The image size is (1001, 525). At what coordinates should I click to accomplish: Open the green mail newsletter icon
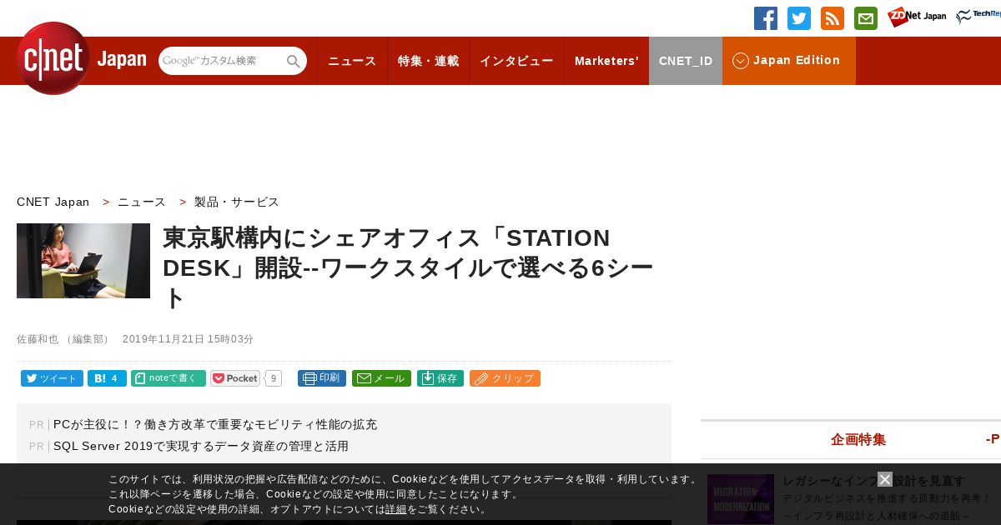click(866, 18)
